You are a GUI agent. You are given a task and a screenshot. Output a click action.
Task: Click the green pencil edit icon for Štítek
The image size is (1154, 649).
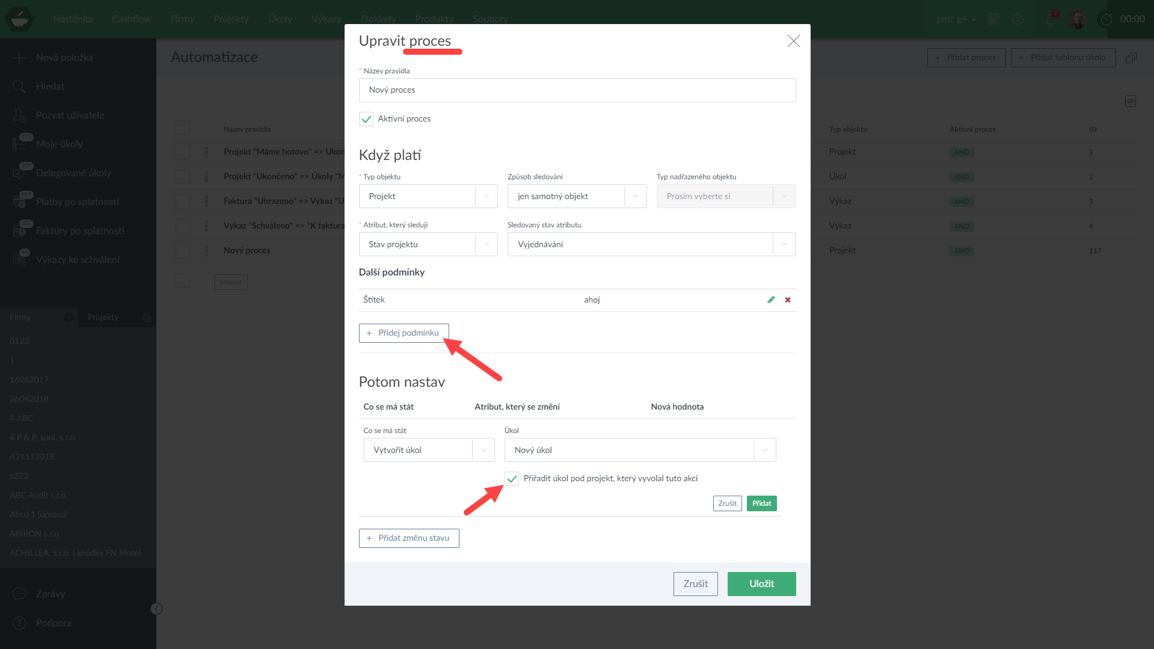[771, 300]
